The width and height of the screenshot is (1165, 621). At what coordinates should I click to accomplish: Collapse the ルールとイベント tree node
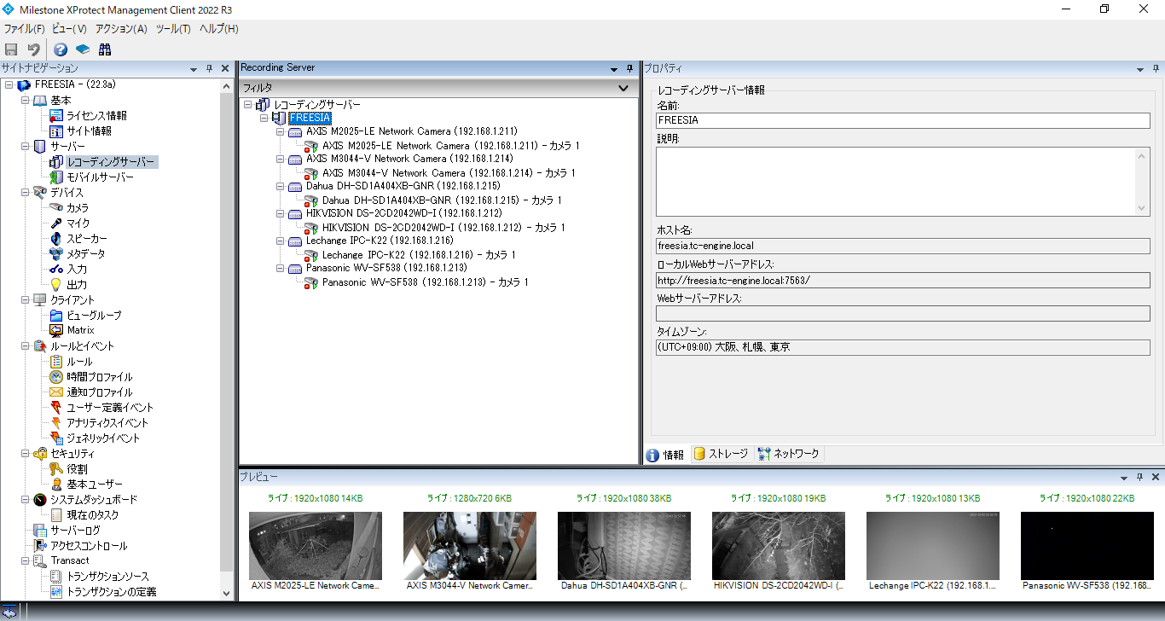pos(26,346)
